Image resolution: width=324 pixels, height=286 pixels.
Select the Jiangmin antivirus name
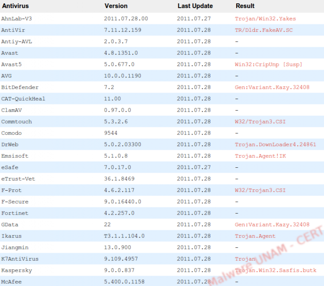(15, 247)
